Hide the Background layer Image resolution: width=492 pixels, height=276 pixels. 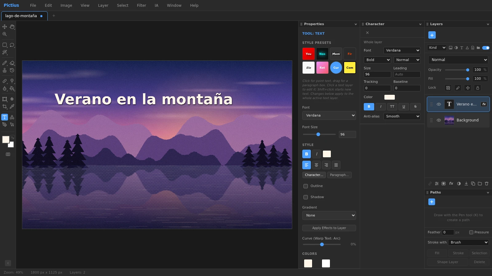pos(439,120)
